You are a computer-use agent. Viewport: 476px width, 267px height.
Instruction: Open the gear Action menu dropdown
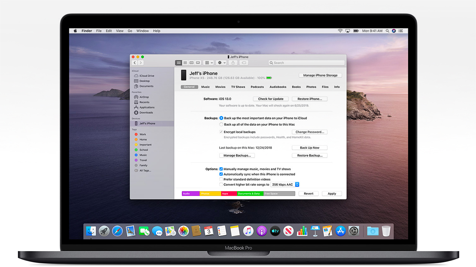[x=222, y=63]
